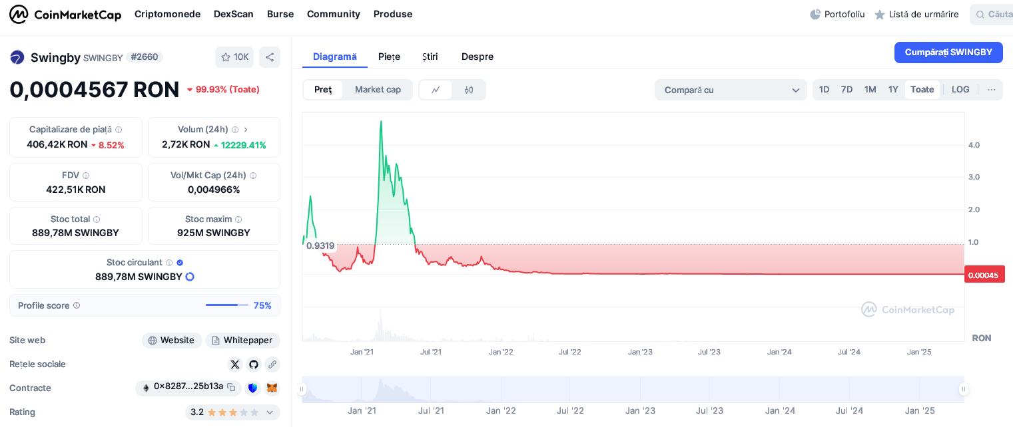Add token to MetaMask fox icon

pyautogui.click(x=272, y=388)
